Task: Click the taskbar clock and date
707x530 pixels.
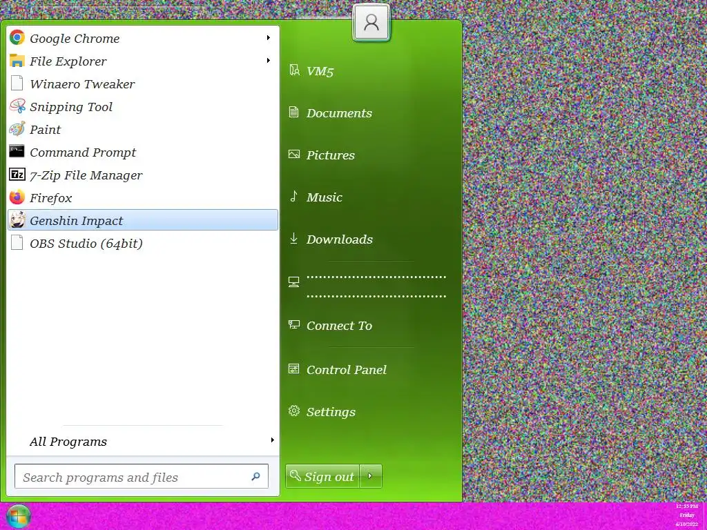Action: 687,515
